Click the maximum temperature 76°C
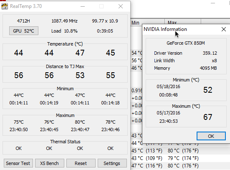 click(49, 122)
